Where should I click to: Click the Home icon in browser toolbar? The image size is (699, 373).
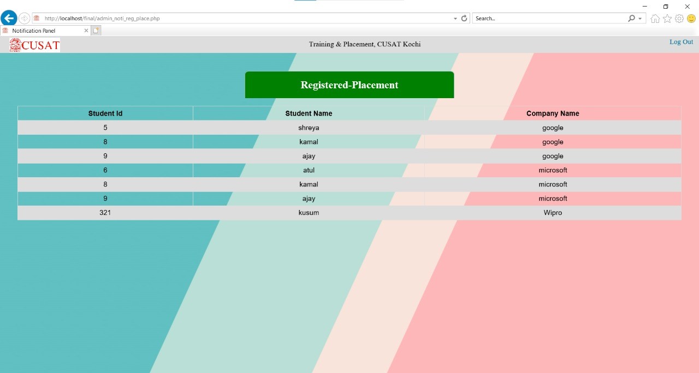pyautogui.click(x=655, y=19)
